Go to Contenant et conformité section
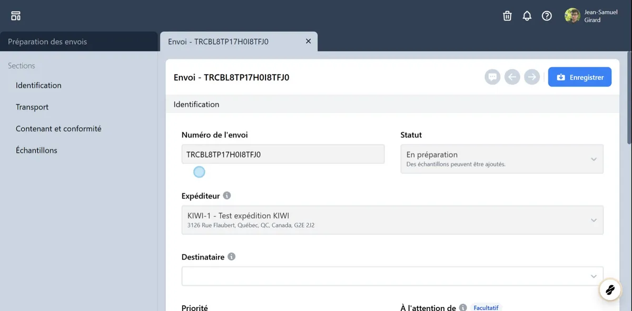This screenshot has height=311, width=632. (x=58, y=129)
